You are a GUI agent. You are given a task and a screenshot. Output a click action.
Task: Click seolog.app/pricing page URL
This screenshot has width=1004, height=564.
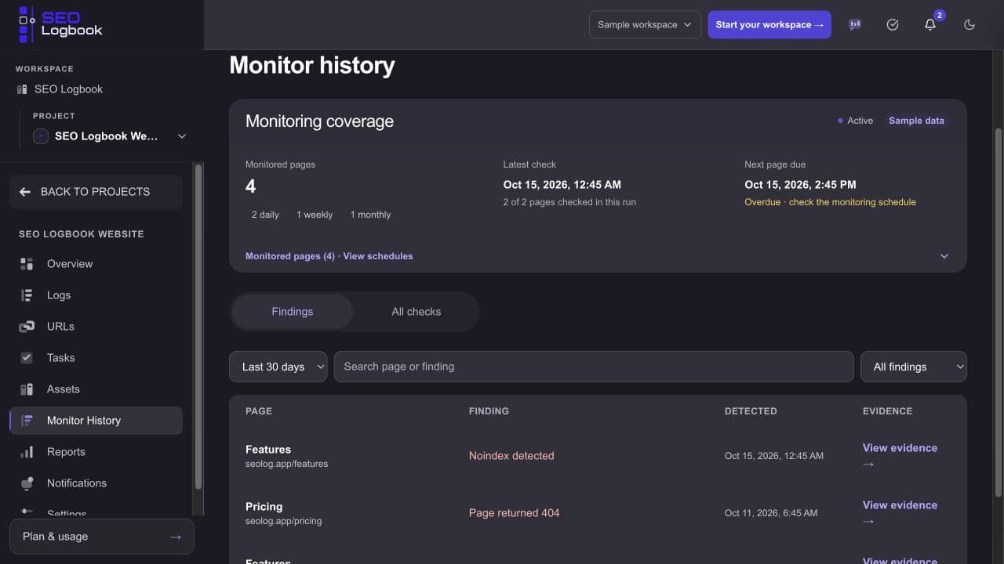click(x=283, y=521)
